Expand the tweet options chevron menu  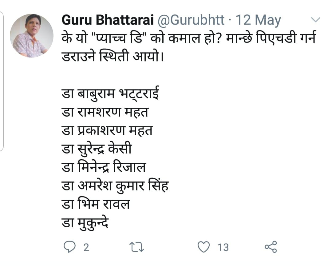point(316,20)
